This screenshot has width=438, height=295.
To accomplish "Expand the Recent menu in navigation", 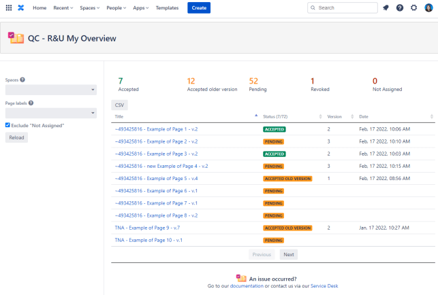I will [63, 7].
